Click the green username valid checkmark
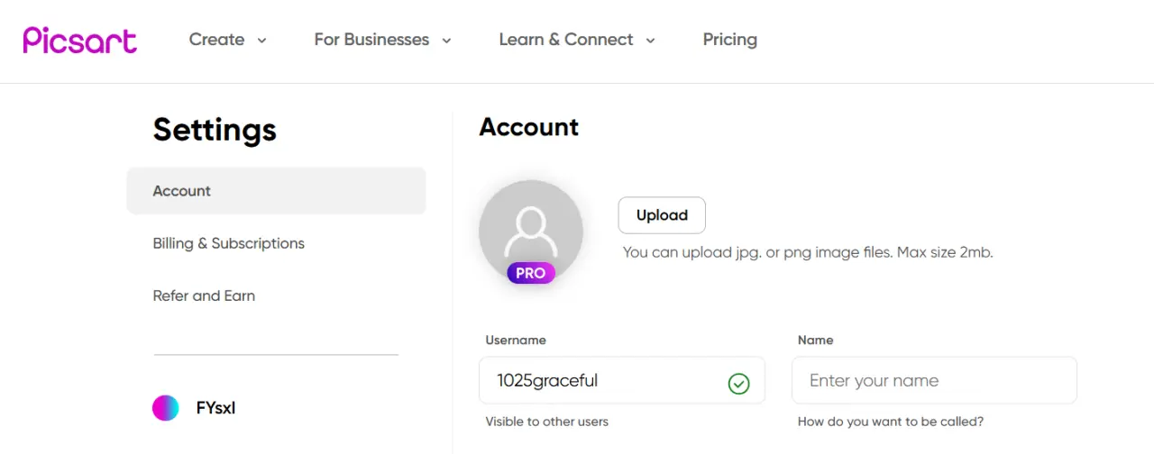 coord(738,384)
